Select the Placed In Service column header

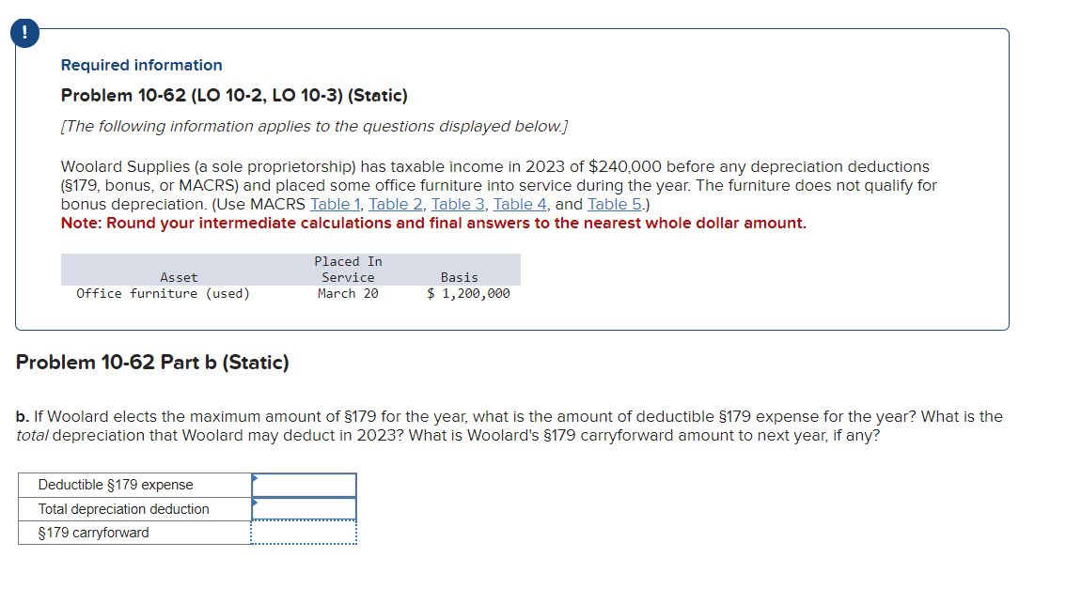point(347,269)
